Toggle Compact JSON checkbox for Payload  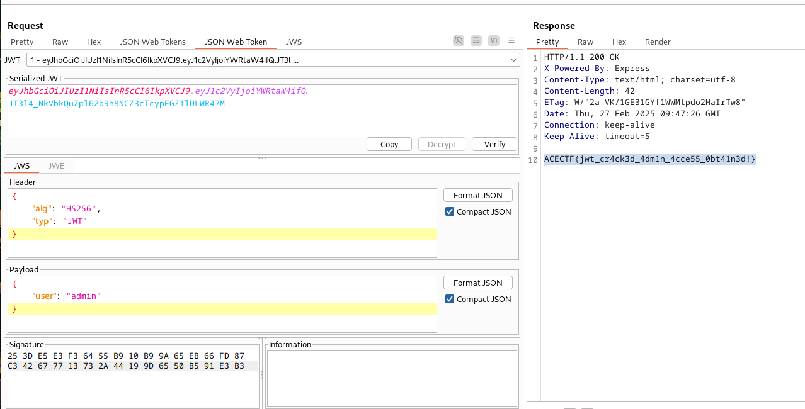point(450,299)
